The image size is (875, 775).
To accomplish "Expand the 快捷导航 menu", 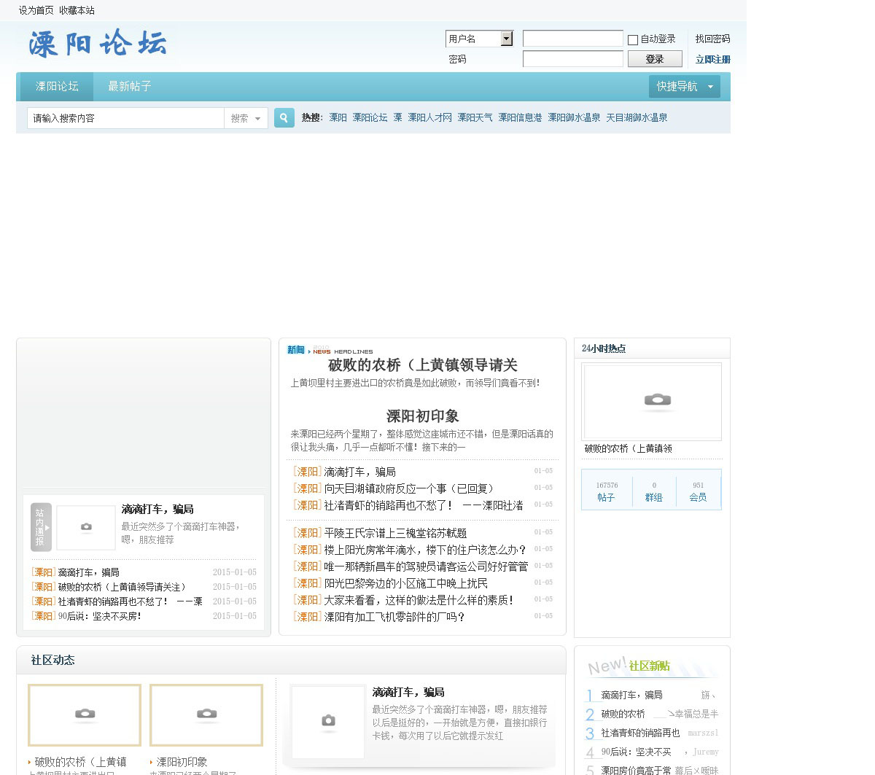I will (684, 87).
